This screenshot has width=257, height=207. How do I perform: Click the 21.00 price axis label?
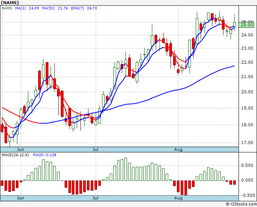point(247,77)
